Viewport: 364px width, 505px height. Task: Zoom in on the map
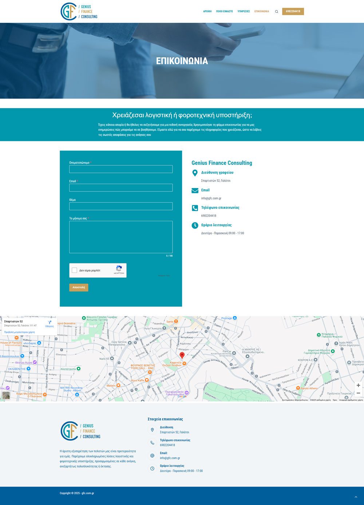tap(358, 385)
